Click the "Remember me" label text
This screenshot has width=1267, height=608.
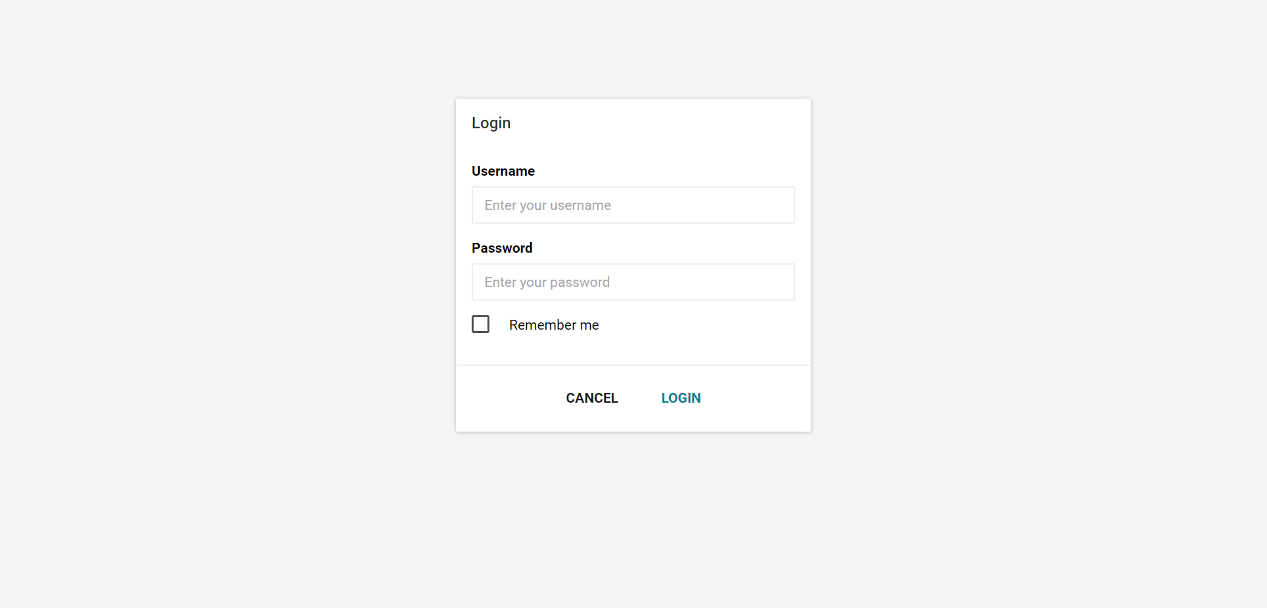pyautogui.click(x=554, y=325)
